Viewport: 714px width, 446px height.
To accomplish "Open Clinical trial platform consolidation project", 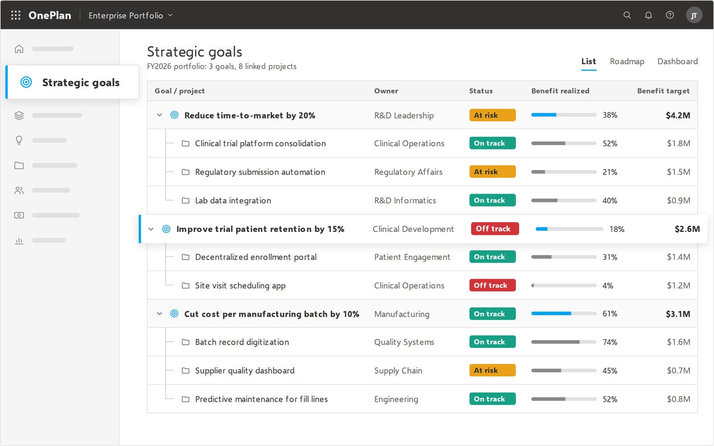I will tap(260, 143).
